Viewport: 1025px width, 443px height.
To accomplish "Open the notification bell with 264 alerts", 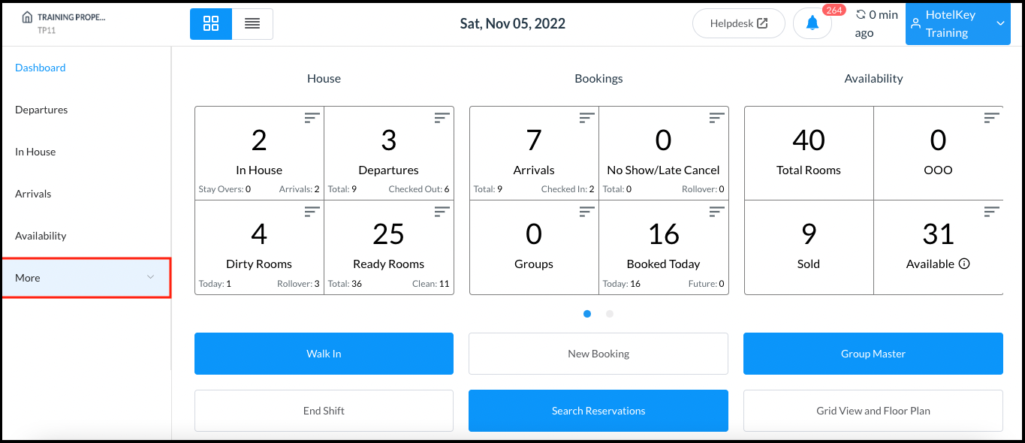I will [x=812, y=23].
